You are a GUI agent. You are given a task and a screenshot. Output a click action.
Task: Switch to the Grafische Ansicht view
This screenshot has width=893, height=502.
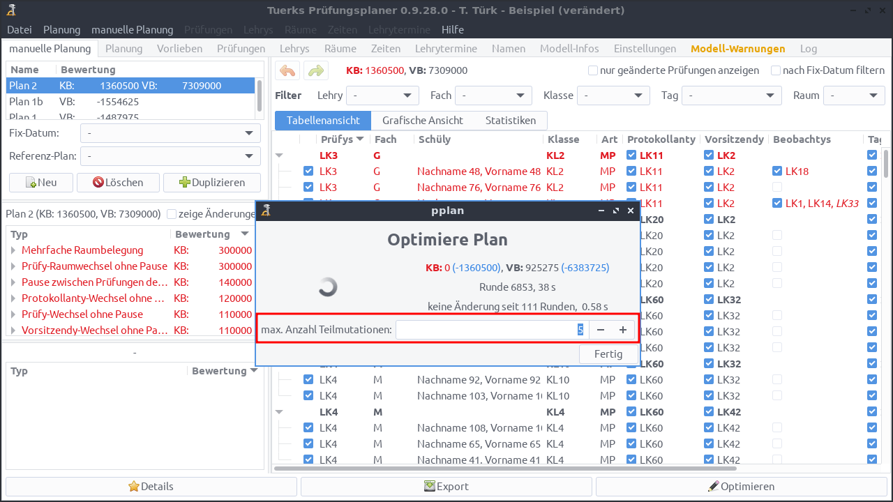[423, 121]
